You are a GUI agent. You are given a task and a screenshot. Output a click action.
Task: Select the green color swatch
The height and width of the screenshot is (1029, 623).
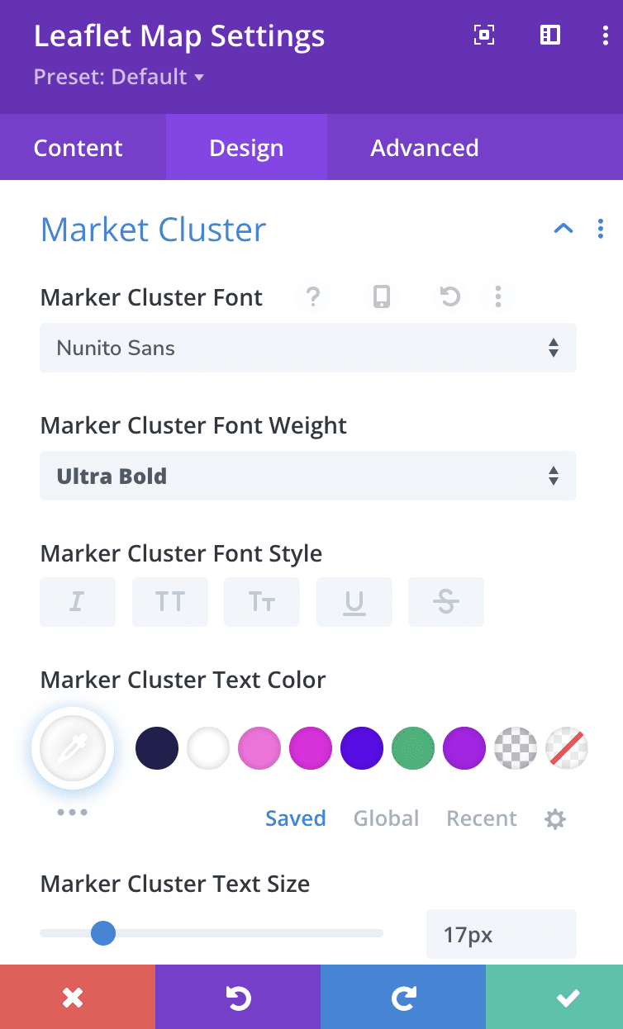413,748
